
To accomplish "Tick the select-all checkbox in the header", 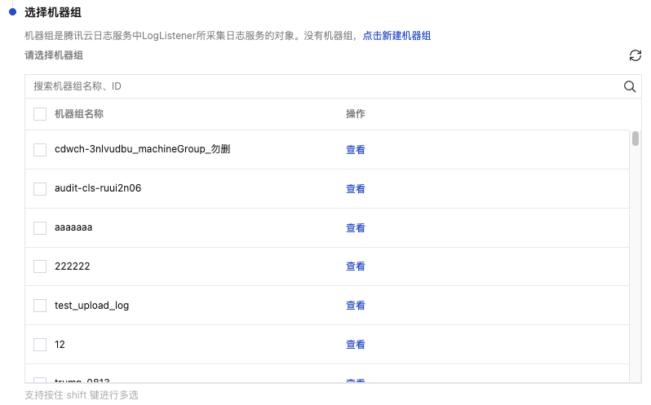I will [x=40, y=114].
